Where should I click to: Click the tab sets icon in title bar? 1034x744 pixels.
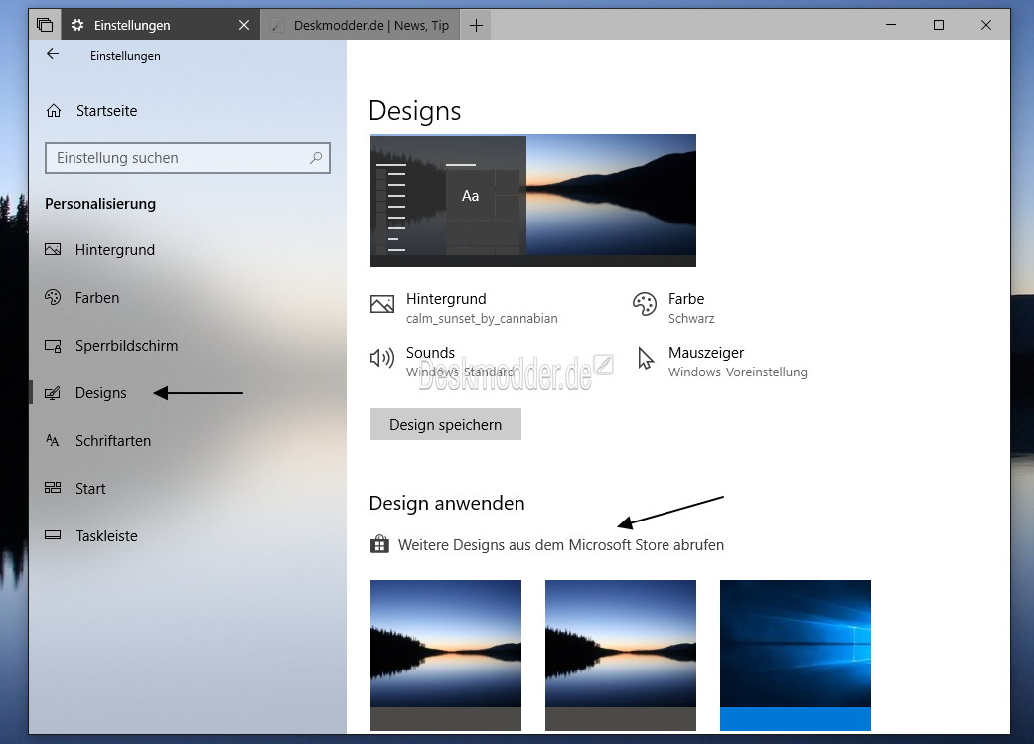(45, 25)
